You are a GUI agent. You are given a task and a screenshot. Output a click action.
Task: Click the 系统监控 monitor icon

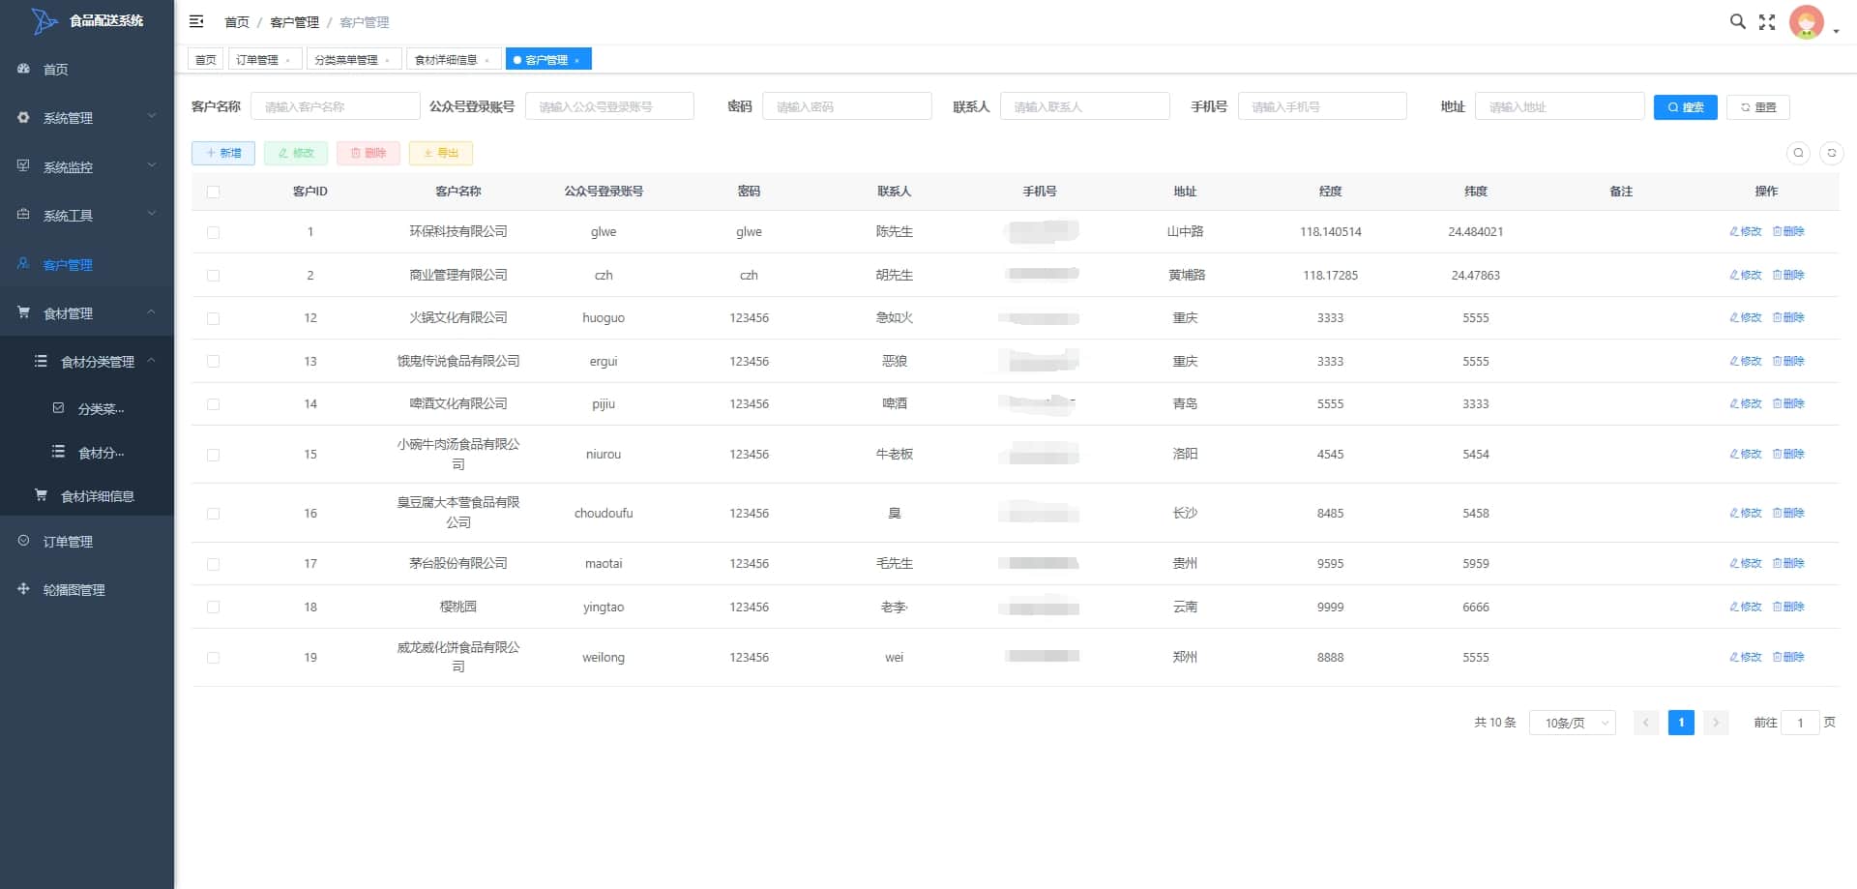point(24,165)
